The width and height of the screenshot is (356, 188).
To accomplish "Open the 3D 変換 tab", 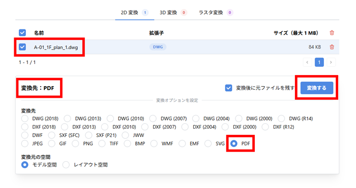I will click(x=173, y=13).
